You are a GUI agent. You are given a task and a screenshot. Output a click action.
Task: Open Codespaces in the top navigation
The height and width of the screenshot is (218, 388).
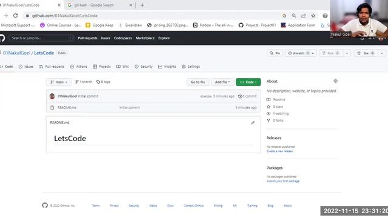coord(123,38)
